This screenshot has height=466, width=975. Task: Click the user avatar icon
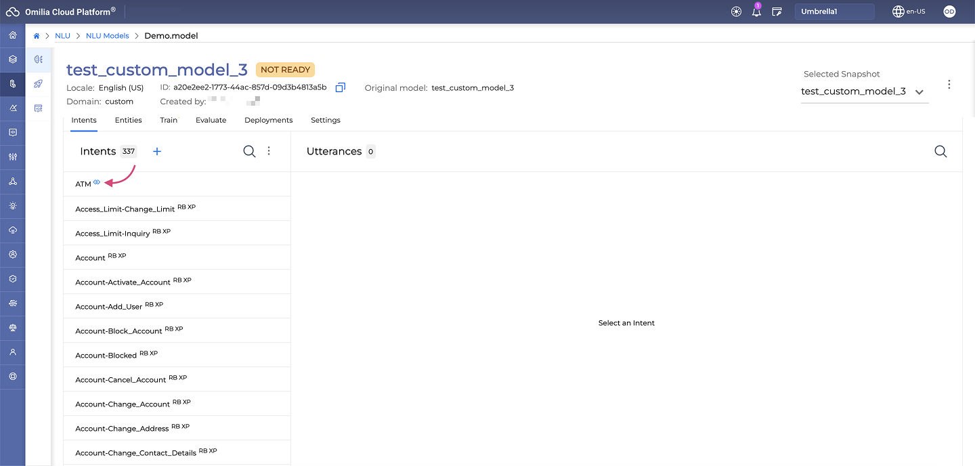[x=949, y=12]
